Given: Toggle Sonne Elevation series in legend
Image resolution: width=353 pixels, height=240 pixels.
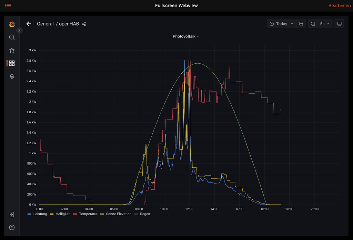Looking at the screenshot, I should (x=116, y=214).
